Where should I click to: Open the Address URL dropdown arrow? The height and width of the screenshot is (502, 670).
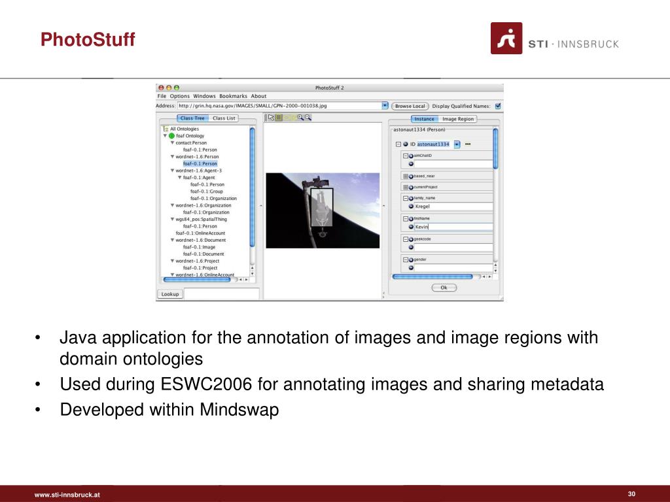coord(385,105)
